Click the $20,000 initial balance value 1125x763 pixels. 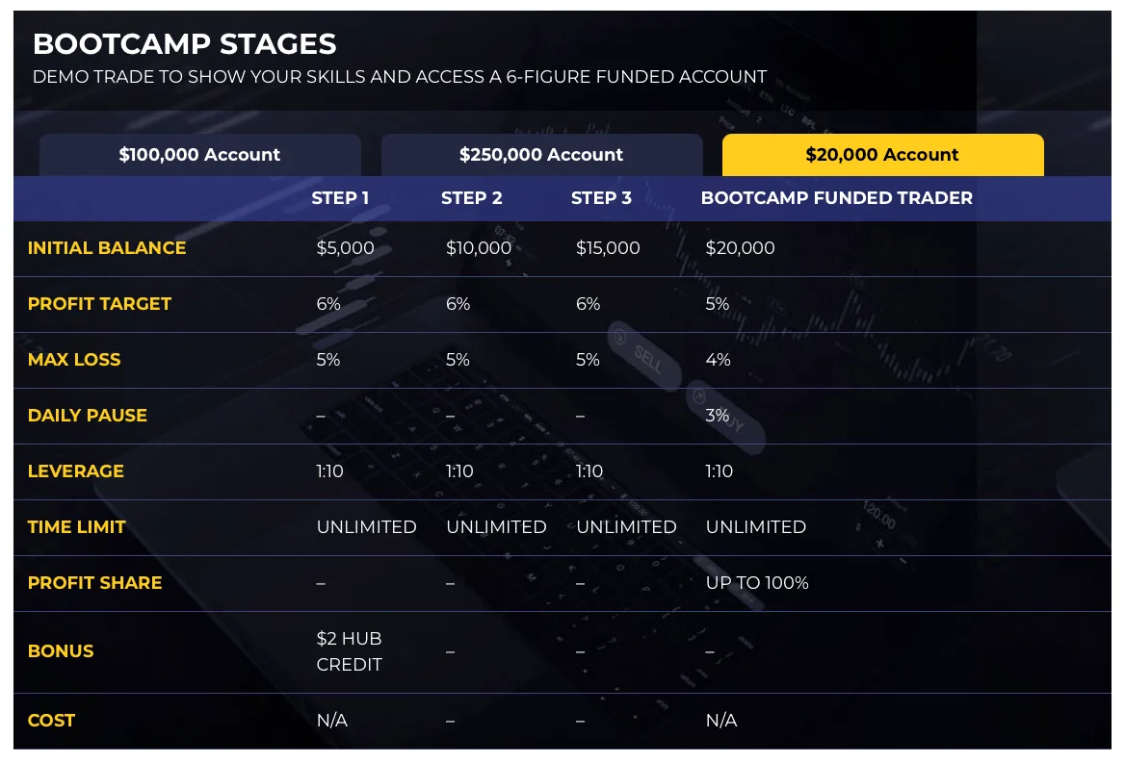(740, 248)
